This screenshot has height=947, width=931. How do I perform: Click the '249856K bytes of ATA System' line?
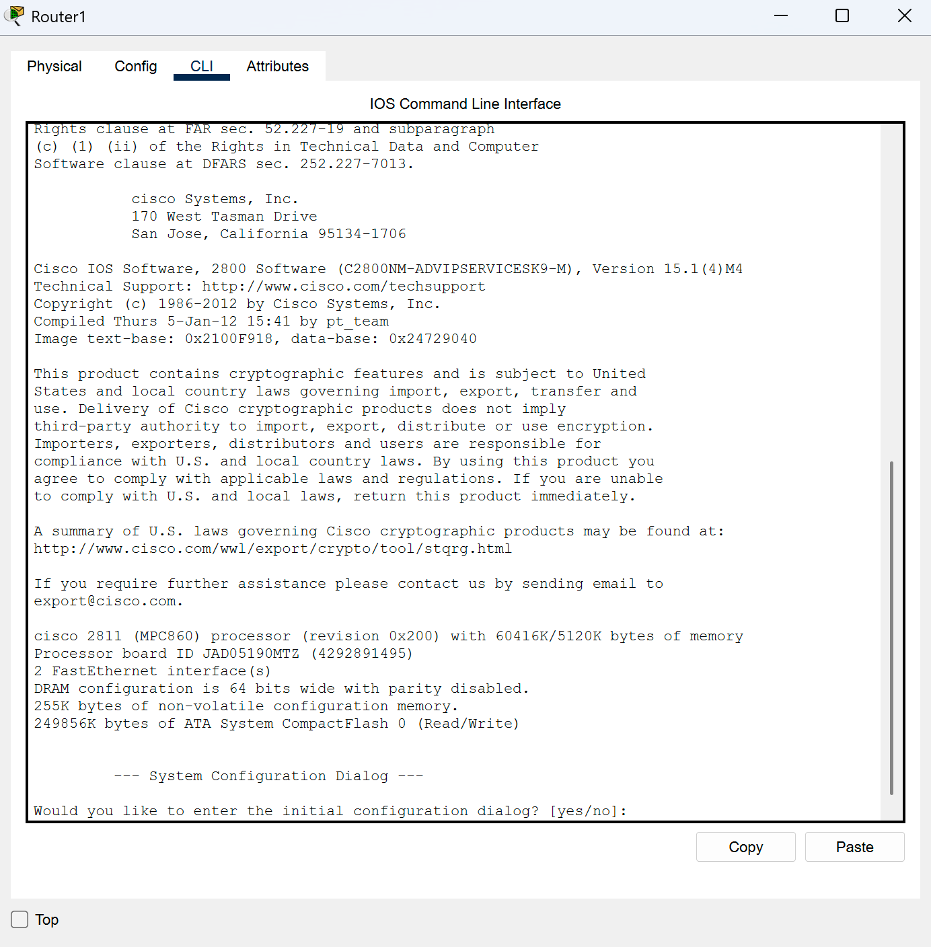pos(276,724)
